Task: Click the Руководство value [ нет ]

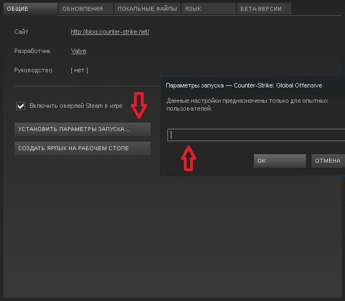Action: tap(79, 70)
